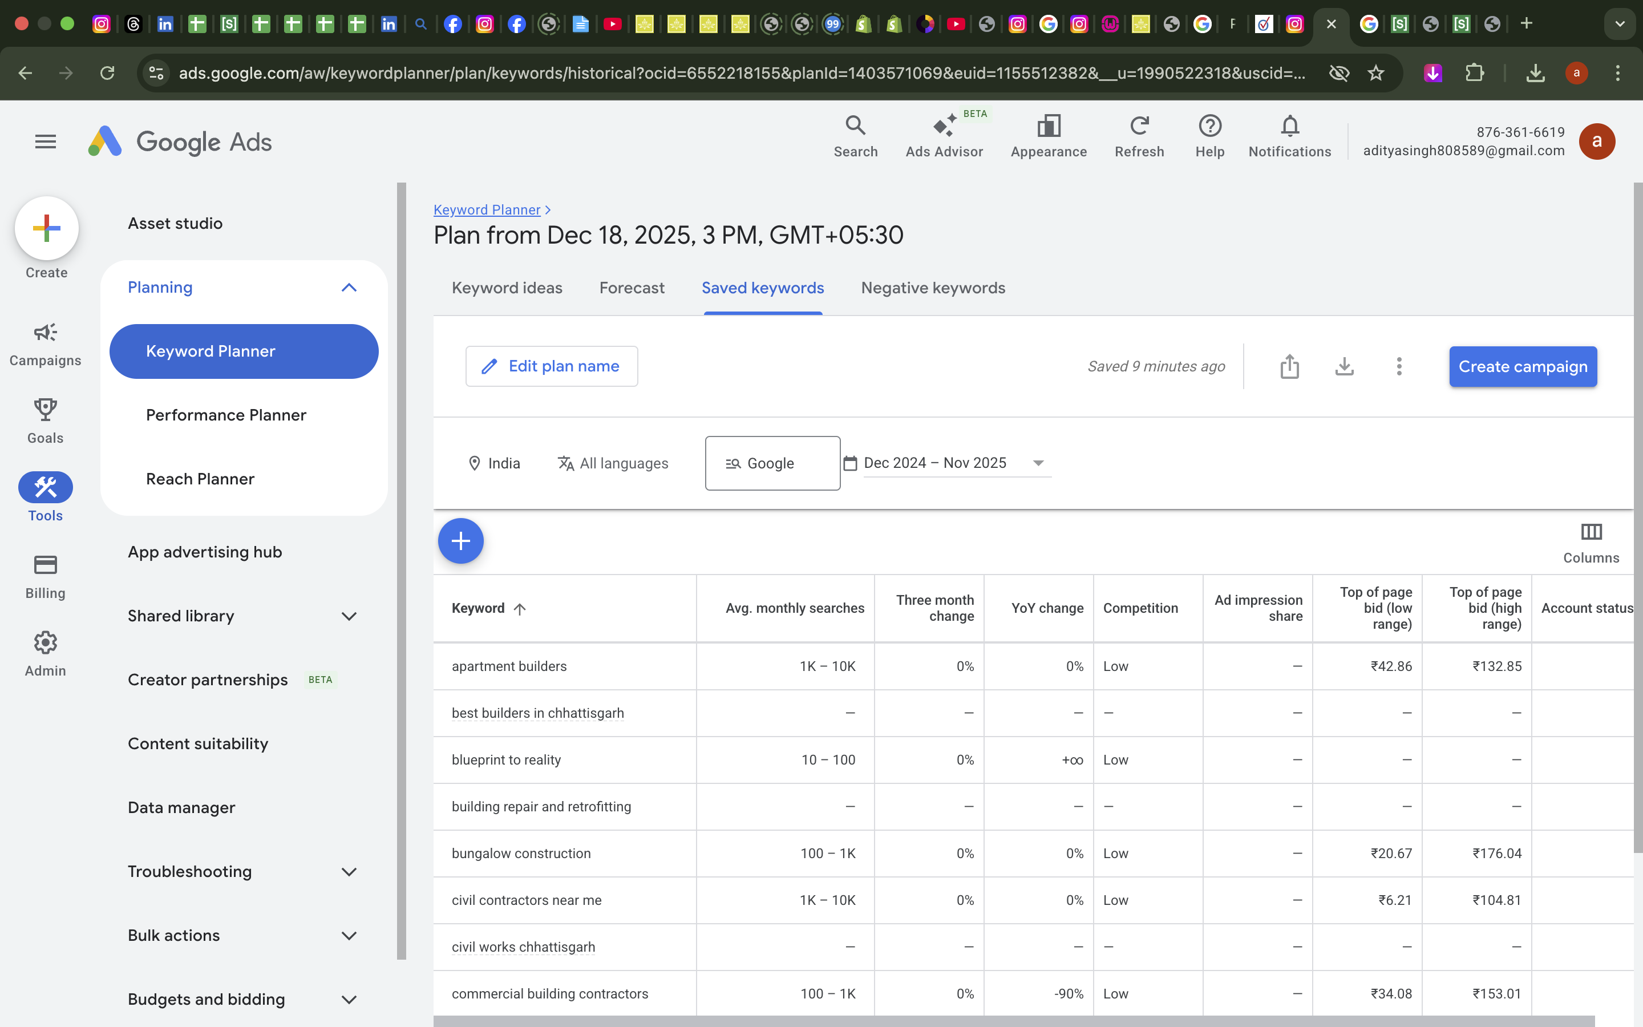The width and height of the screenshot is (1643, 1027).
Task: Switch to the Forecast tab
Action: coord(632,288)
